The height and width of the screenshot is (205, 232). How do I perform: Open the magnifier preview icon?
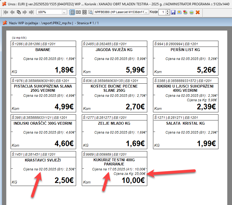point(90,12)
